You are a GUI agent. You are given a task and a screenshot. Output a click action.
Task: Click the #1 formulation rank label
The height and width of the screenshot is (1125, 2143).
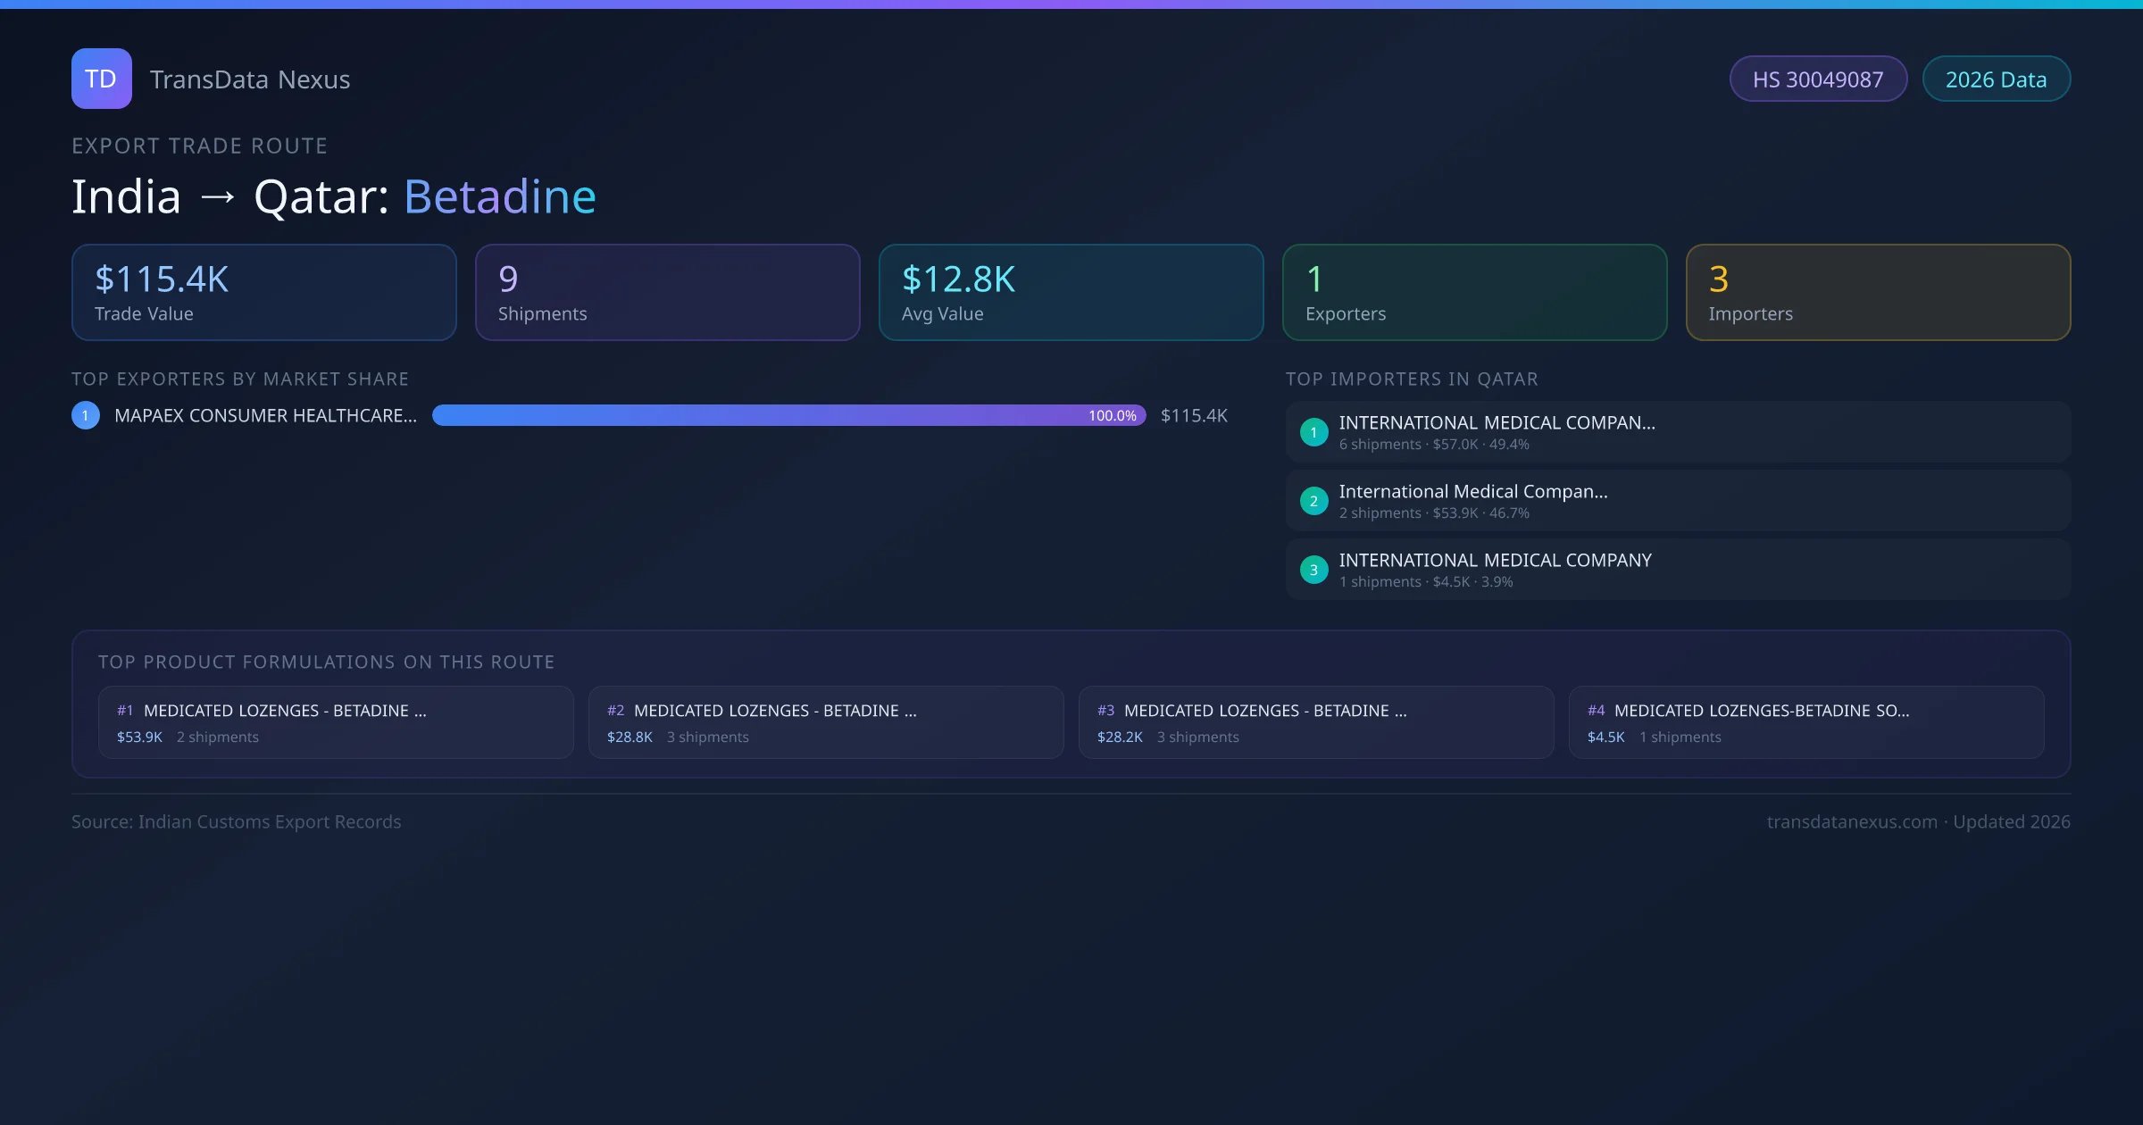click(x=125, y=711)
